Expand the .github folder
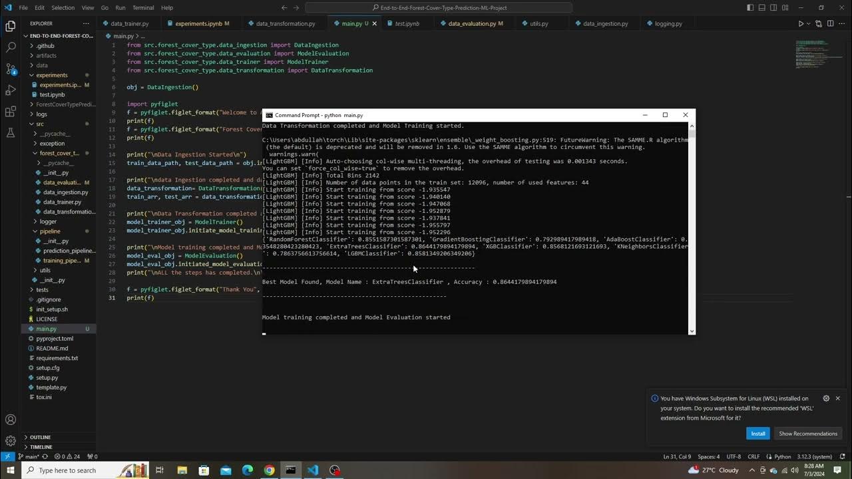 (45, 46)
